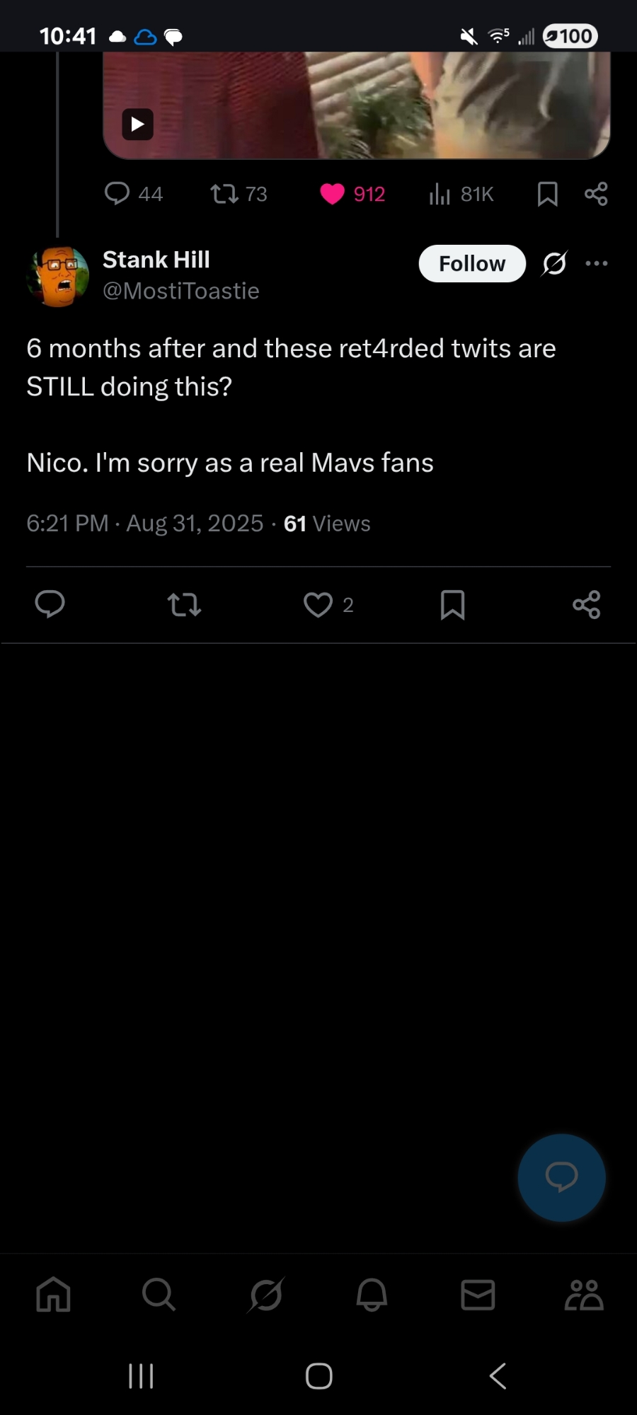Screen dimensions: 637x1415
Task: Repost the parent tweet showing 73 reposts
Action: pyautogui.click(x=225, y=193)
